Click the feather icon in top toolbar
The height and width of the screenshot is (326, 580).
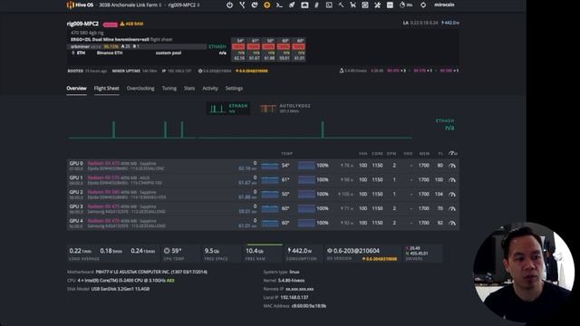(316, 5)
